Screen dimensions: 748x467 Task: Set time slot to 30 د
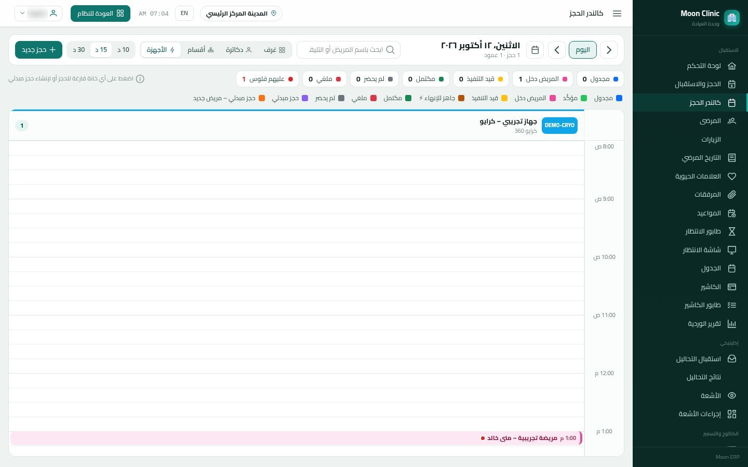(x=78, y=50)
